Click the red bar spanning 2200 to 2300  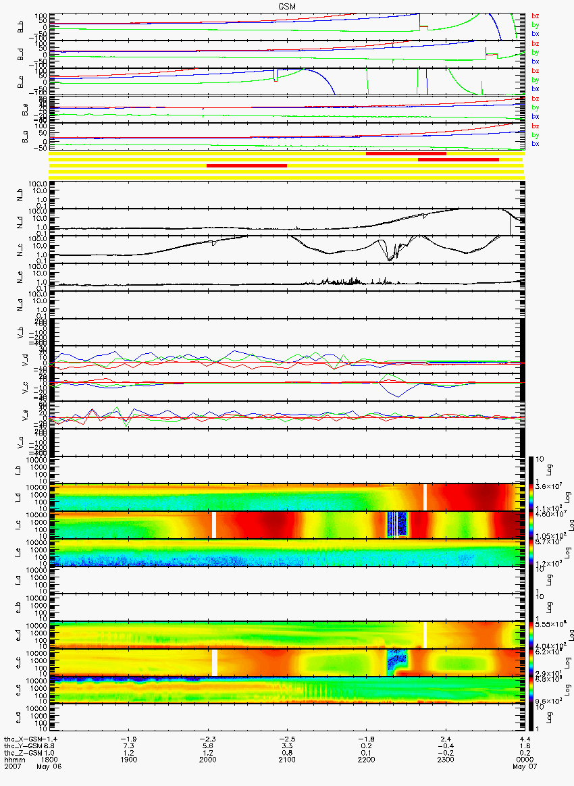click(x=406, y=153)
